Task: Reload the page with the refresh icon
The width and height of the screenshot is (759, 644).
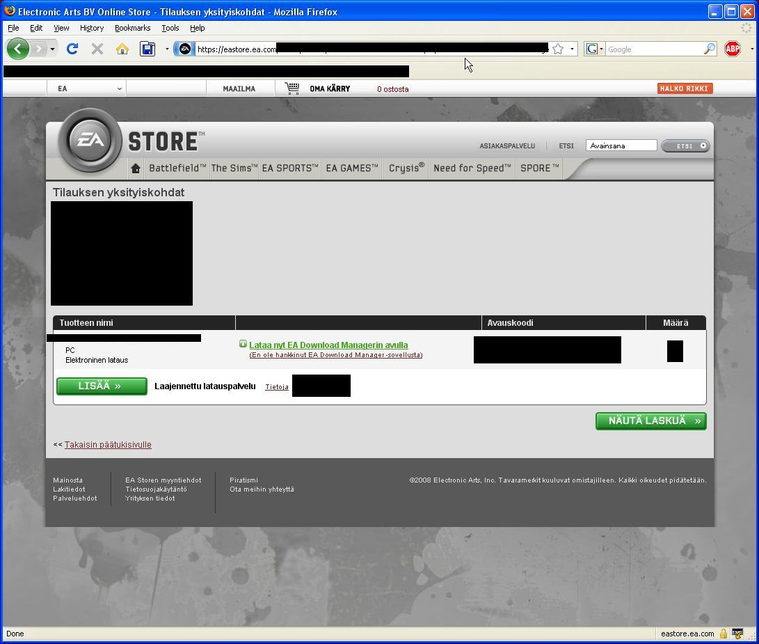Action: (72, 49)
